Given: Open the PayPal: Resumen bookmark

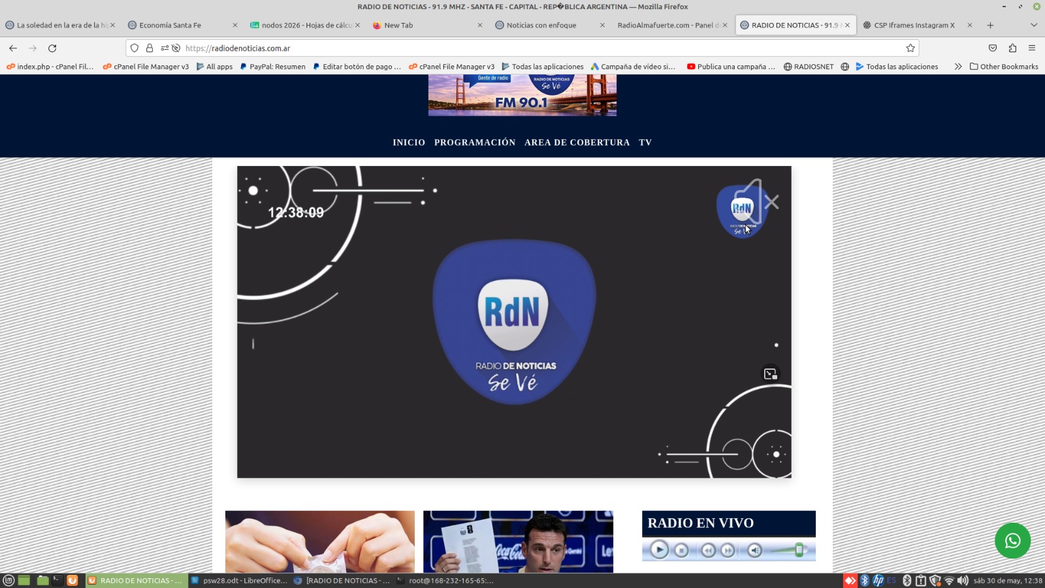Looking at the screenshot, I should 272,67.
